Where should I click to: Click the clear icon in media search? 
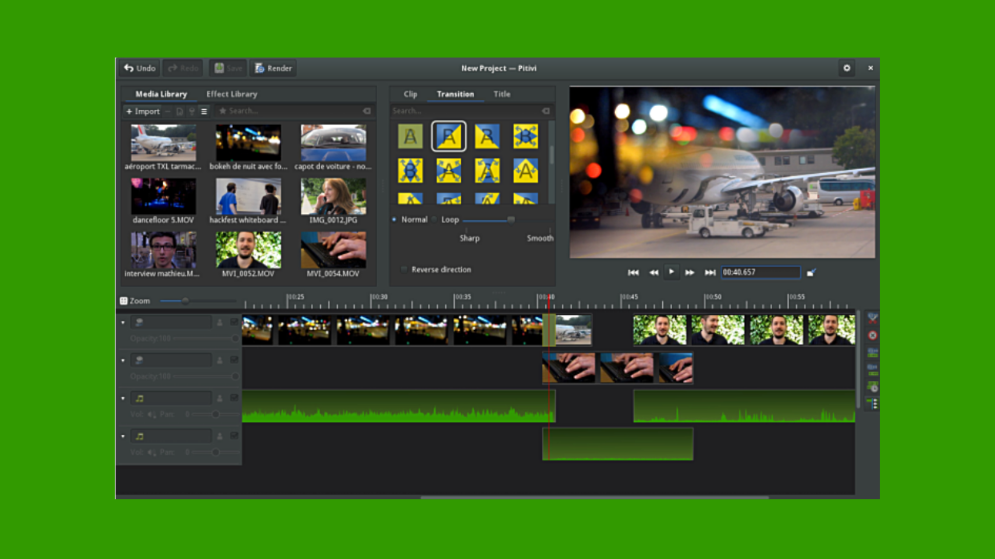[367, 111]
